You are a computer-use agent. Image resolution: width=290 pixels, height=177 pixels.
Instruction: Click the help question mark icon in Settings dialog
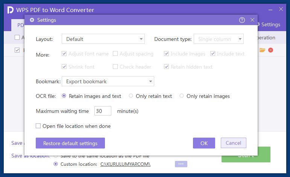242,20
